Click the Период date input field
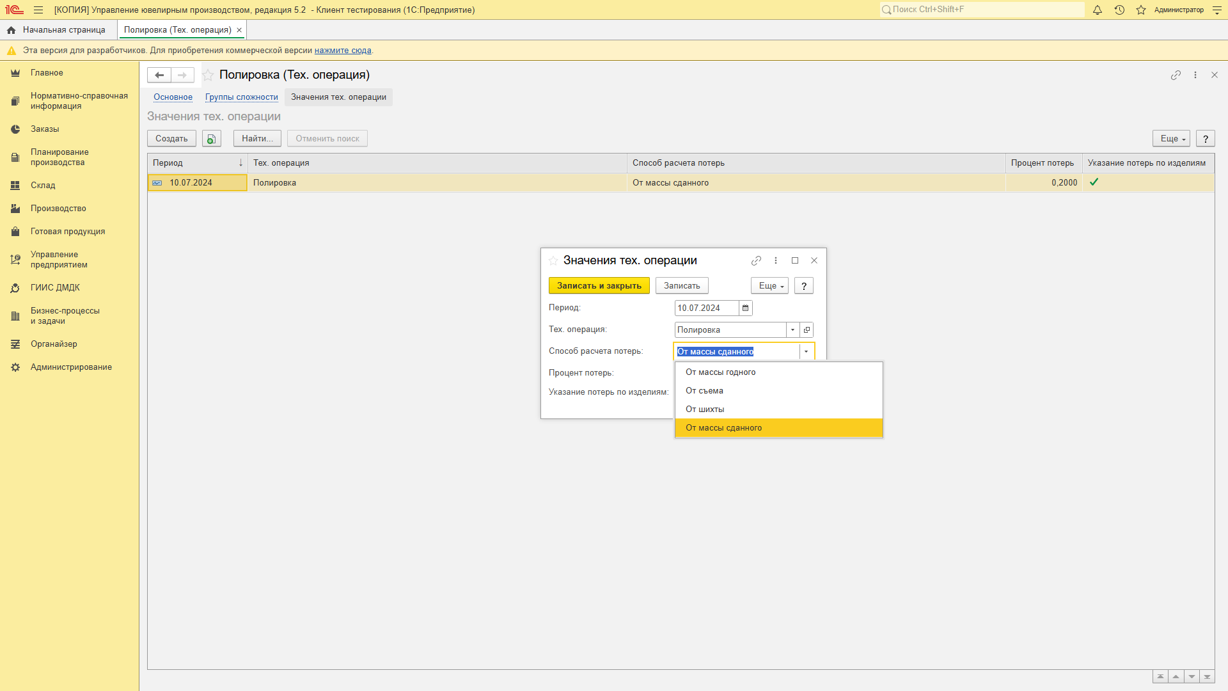This screenshot has width=1228, height=691. (x=707, y=308)
